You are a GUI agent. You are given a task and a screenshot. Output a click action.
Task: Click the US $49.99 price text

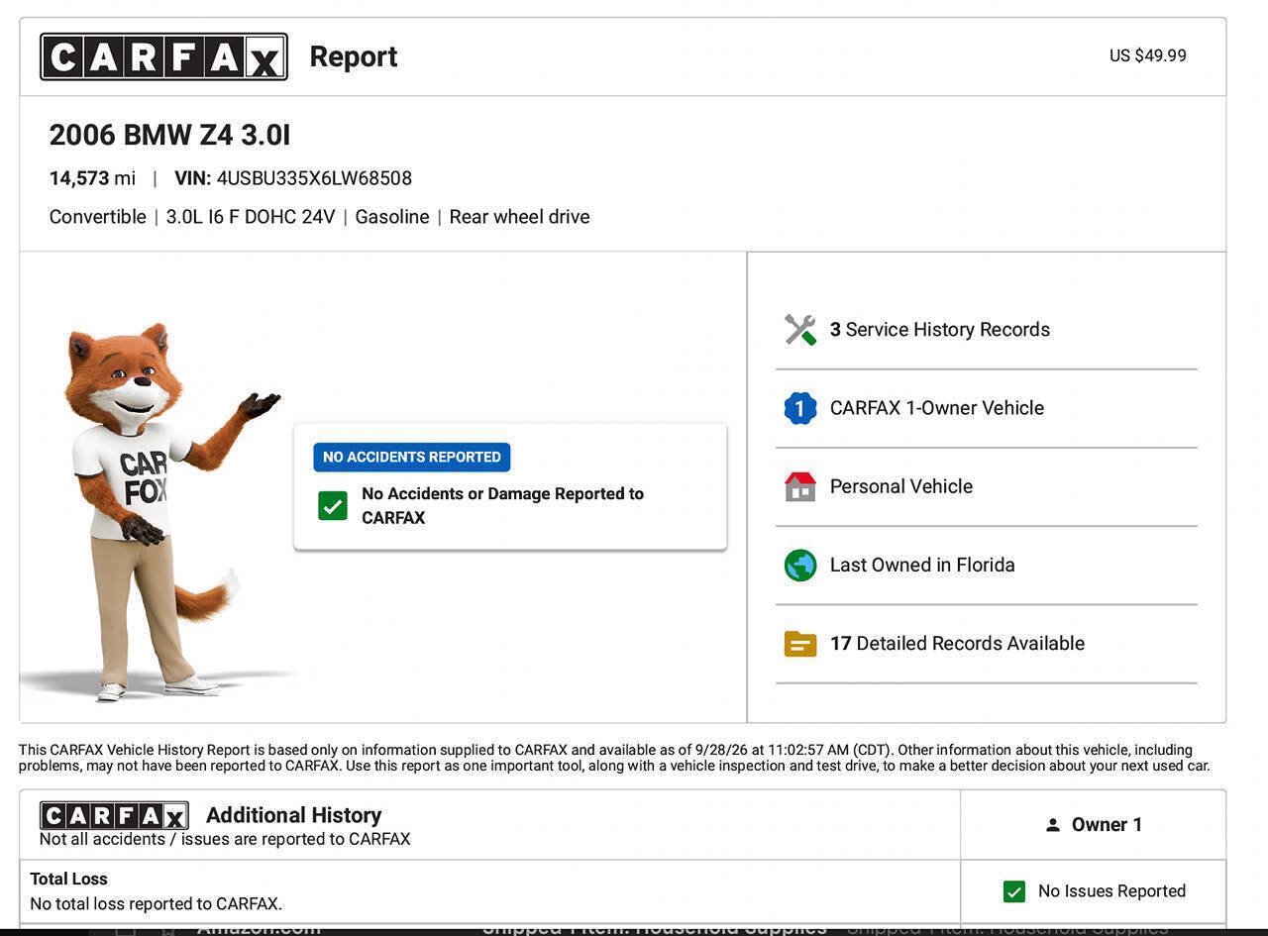[1147, 55]
